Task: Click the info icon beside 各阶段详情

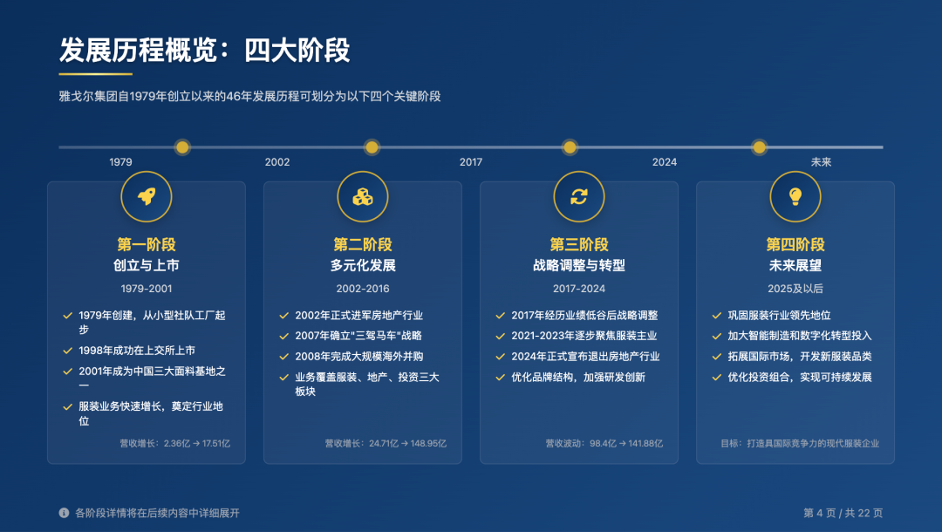Action: (64, 513)
